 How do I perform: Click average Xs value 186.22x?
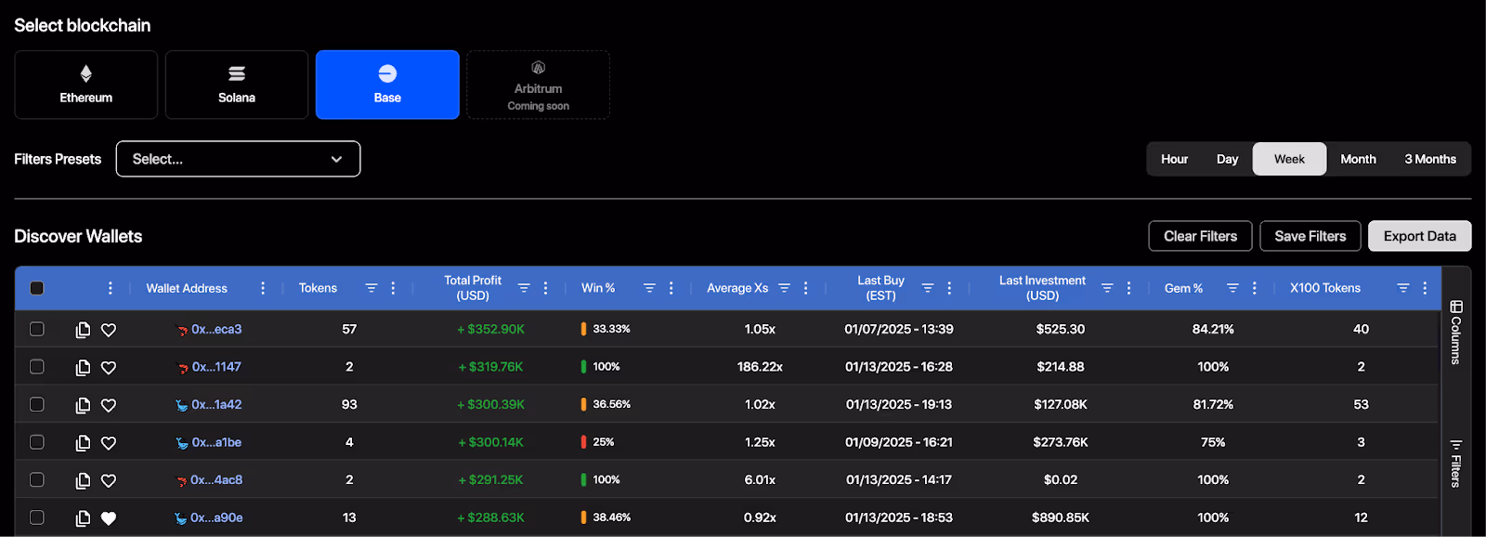click(760, 367)
